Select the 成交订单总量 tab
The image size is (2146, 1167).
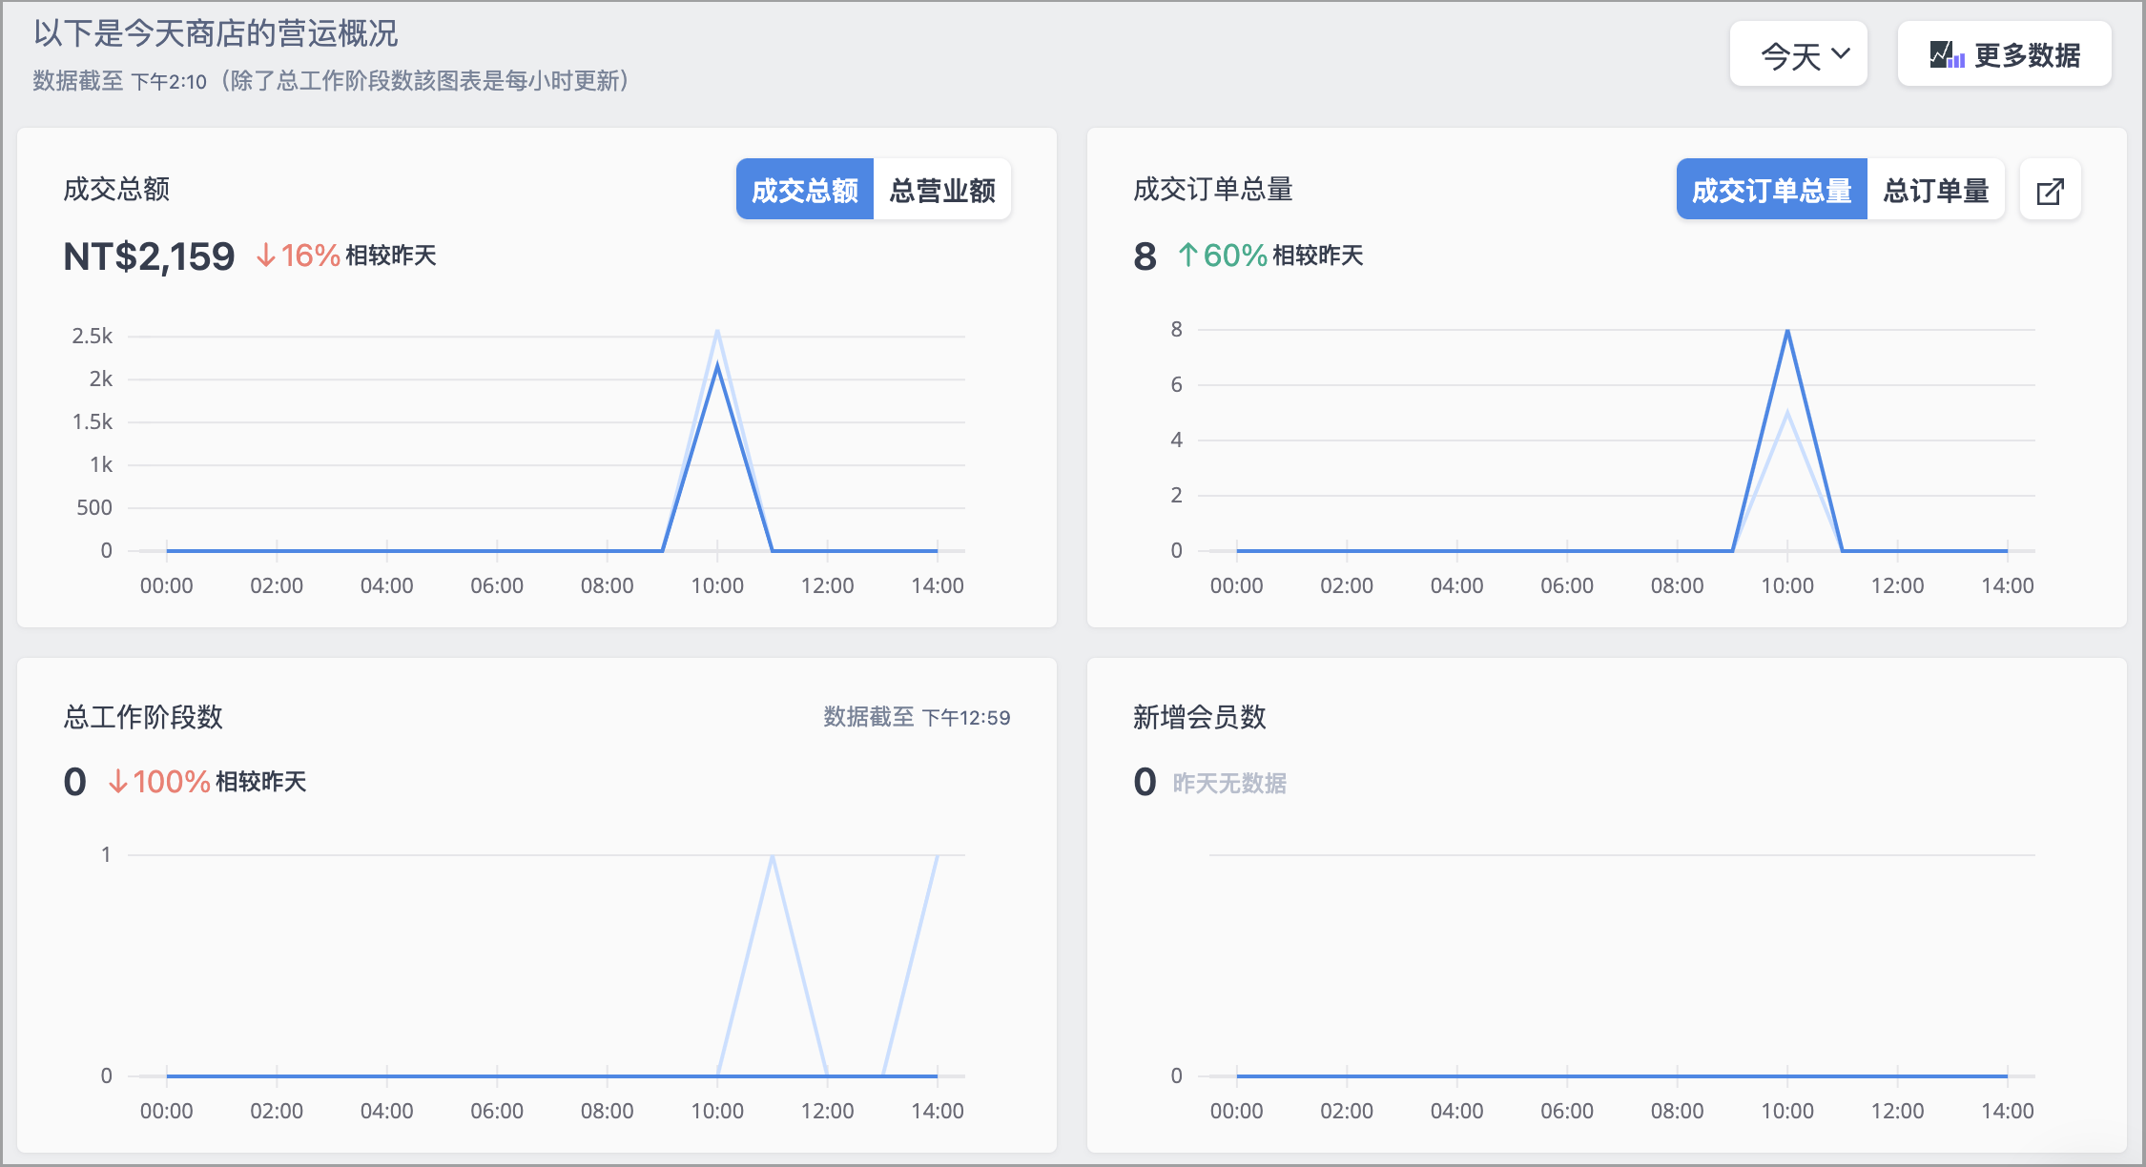(x=1771, y=190)
